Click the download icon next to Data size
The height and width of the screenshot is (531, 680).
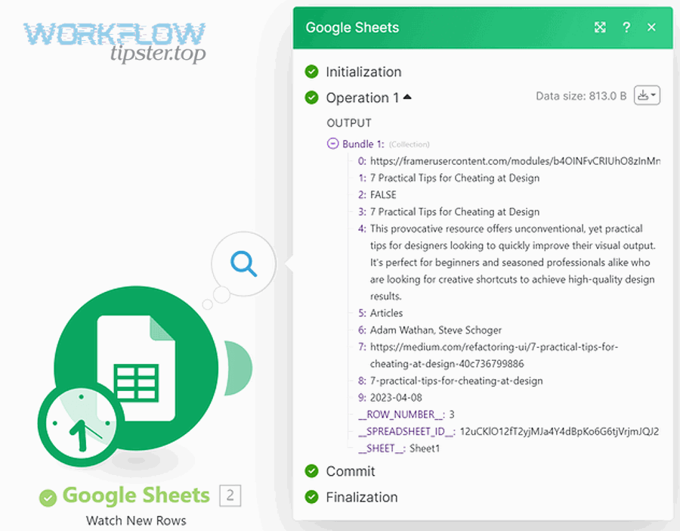click(644, 95)
